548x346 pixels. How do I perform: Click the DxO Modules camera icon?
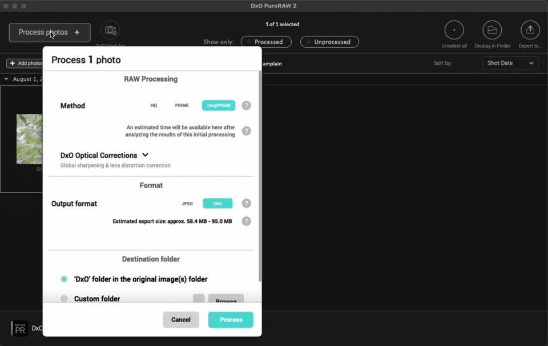(110, 30)
